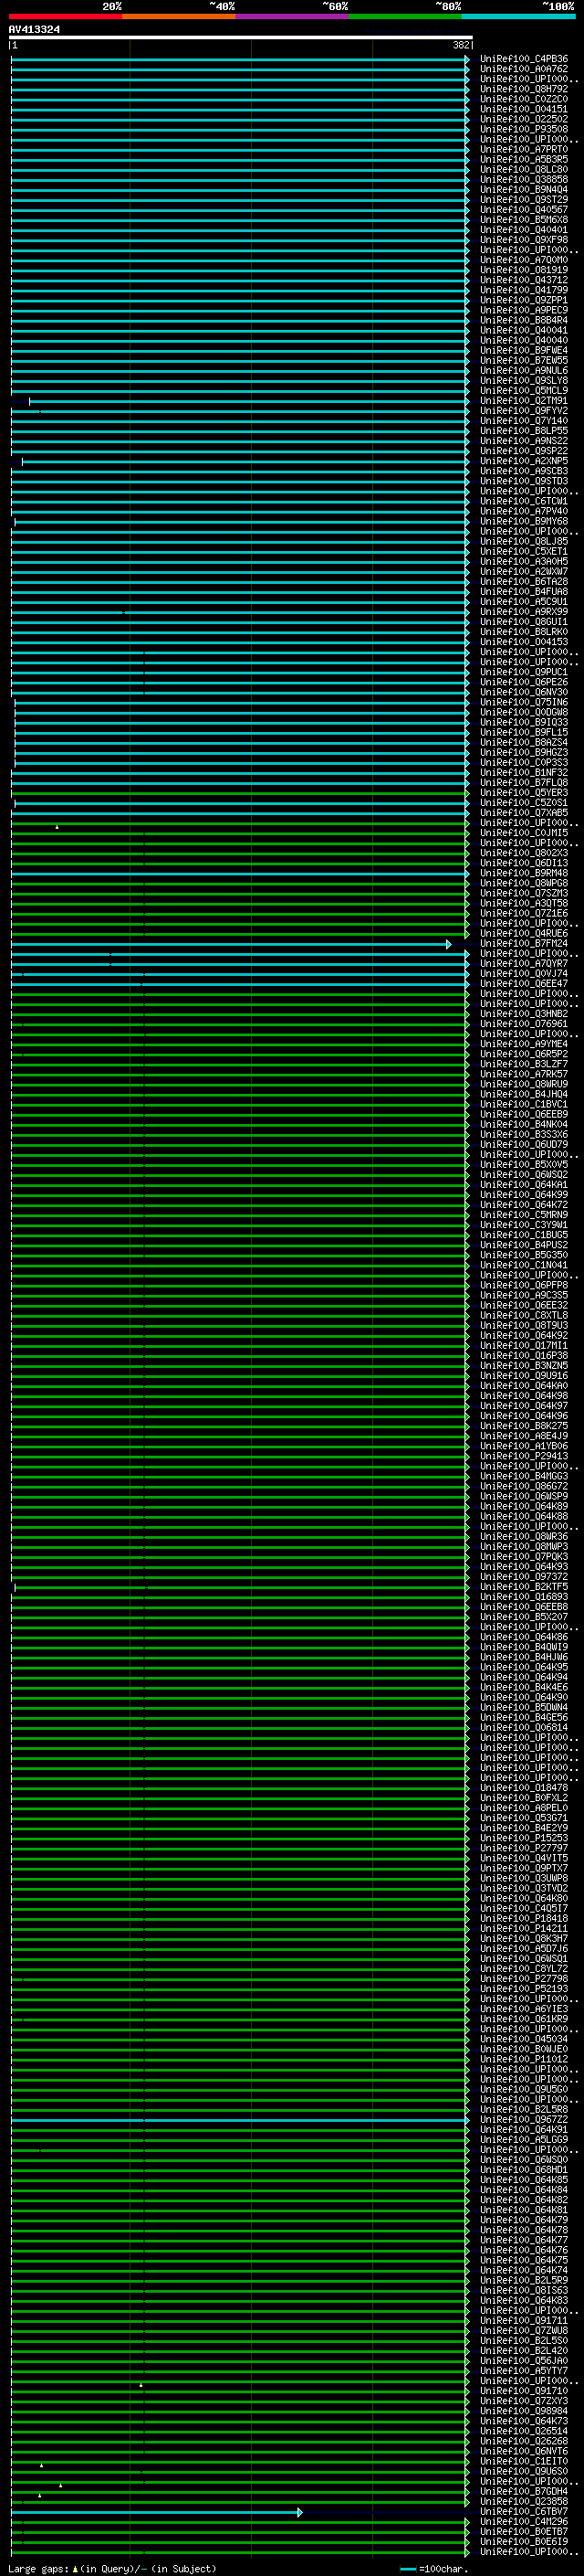
Task: Click hit UniRef100_Q2TM91
Action: (x=523, y=401)
